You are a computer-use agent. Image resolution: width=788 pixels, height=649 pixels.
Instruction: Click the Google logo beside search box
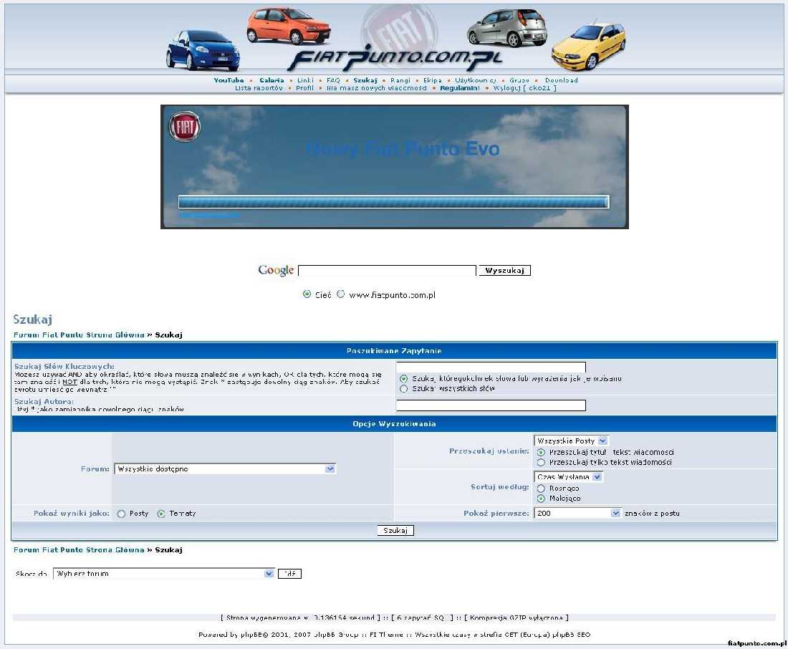[x=276, y=271]
